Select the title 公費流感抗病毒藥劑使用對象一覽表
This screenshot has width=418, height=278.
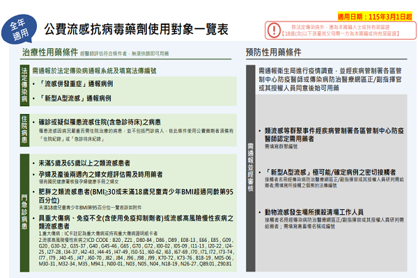point(137,29)
